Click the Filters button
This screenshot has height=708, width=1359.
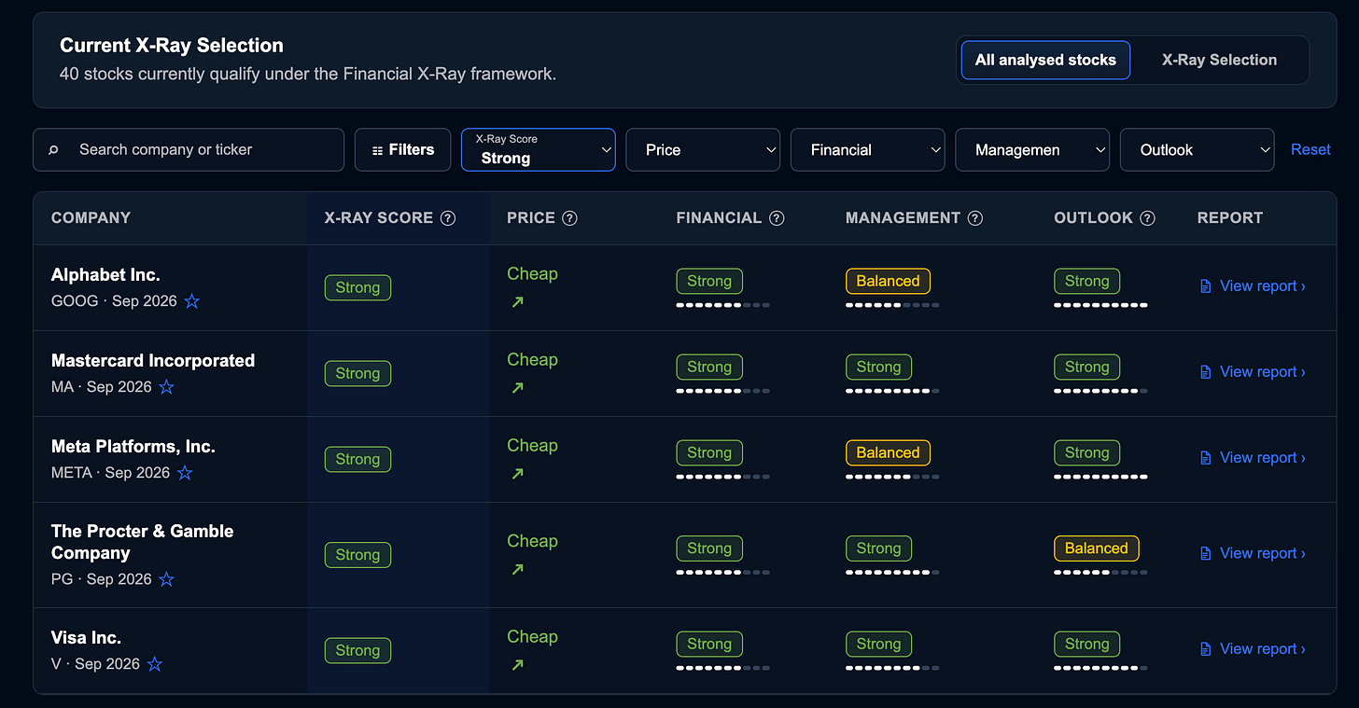point(403,149)
